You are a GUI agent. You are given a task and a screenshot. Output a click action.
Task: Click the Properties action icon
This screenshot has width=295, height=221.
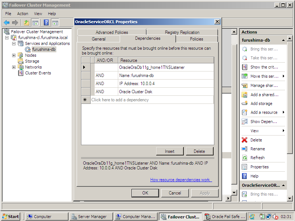coord(245,167)
